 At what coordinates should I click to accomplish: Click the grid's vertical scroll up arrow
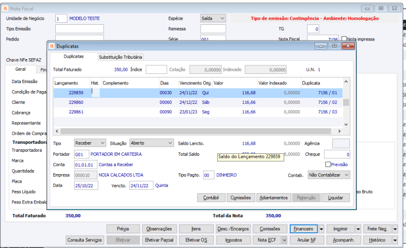(x=346, y=81)
